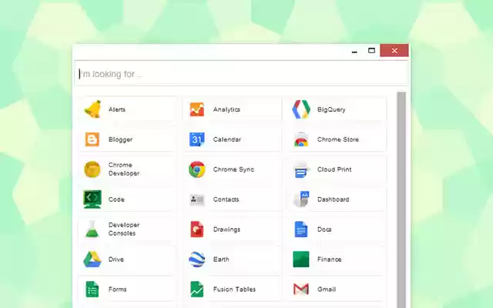Viewport: 493px width, 308px height.
Task: Select the "Calendar" text
Action: [227, 139]
